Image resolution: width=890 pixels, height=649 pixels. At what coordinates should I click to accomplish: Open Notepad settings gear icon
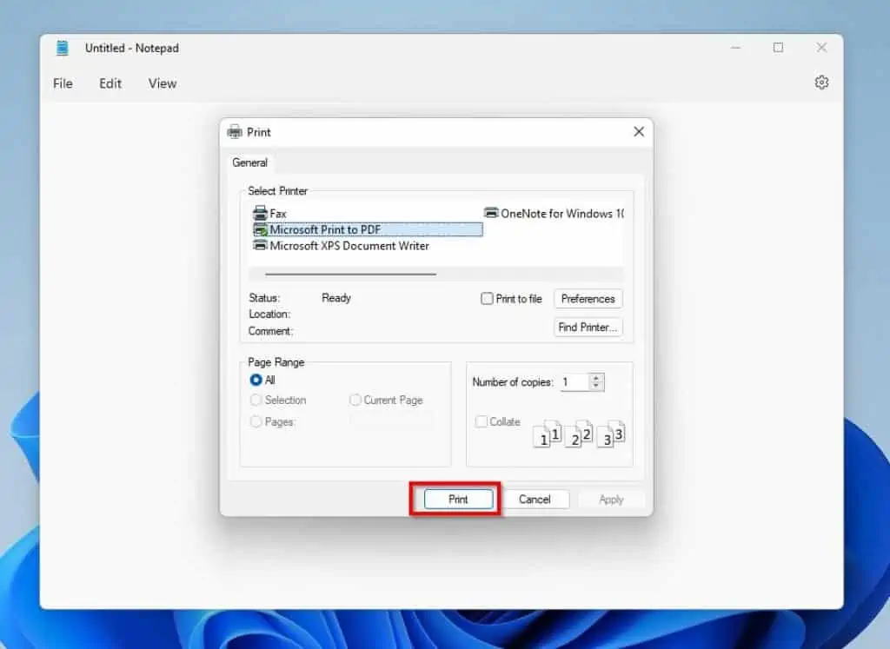821,83
